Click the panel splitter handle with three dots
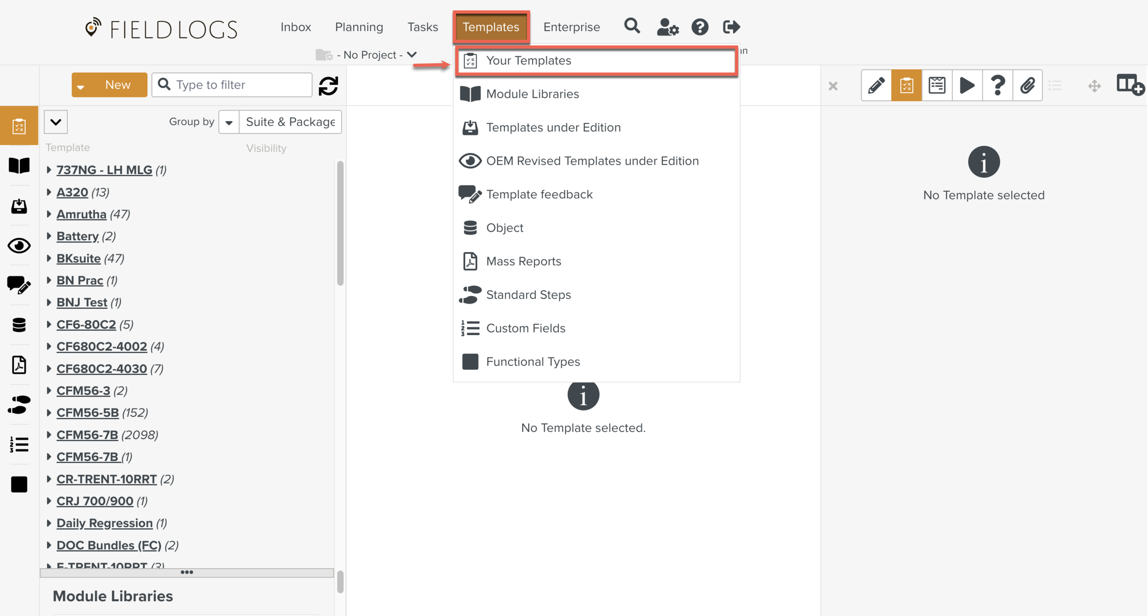This screenshot has width=1148, height=616. click(x=187, y=572)
